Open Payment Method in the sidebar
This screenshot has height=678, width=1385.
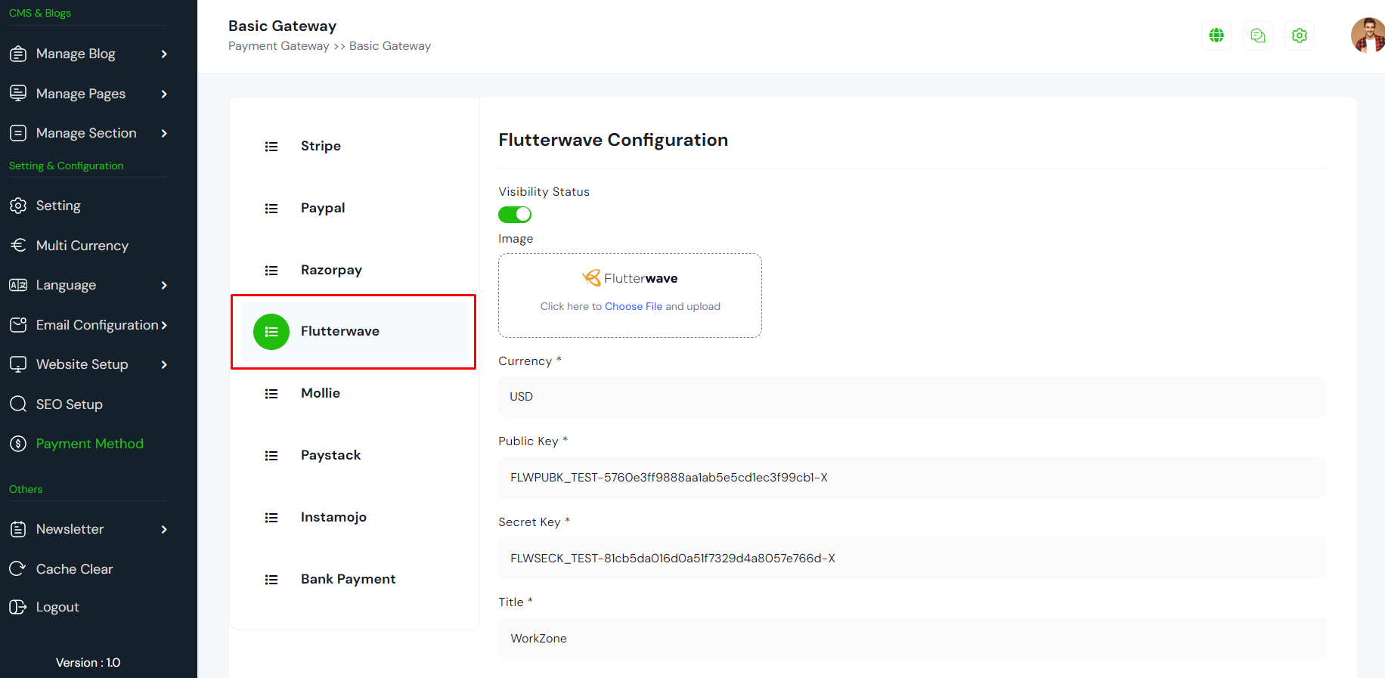tap(89, 444)
